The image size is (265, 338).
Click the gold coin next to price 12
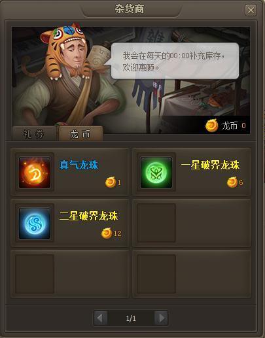tap(107, 233)
